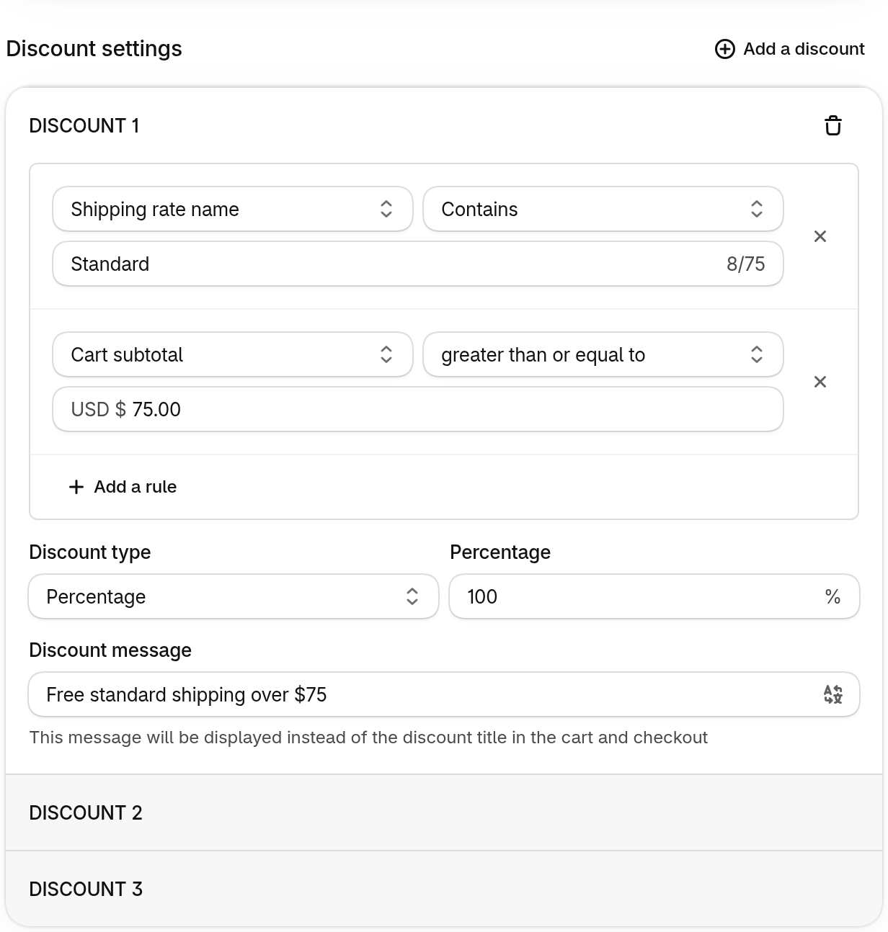Click the Add a discount plus-circle icon
888x932 pixels.
pyautogui.click(x=724, y=49)
